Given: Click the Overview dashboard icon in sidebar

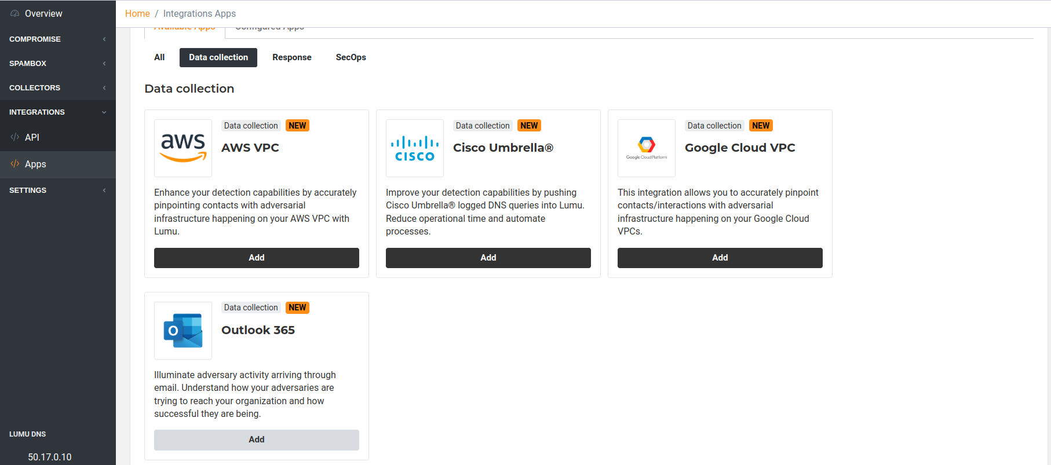Looking at the screenshot, I should tap(15, 13).
